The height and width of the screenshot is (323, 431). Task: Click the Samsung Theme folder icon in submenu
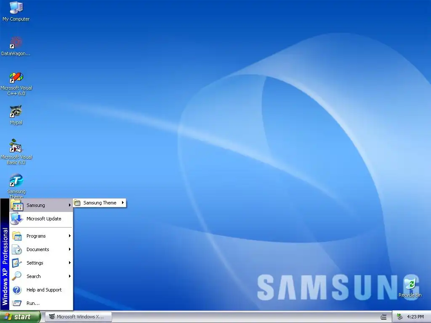tap(77, 203)
